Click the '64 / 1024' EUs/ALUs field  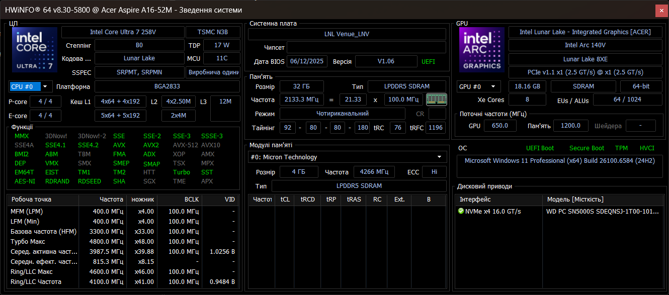pos(627,100)
